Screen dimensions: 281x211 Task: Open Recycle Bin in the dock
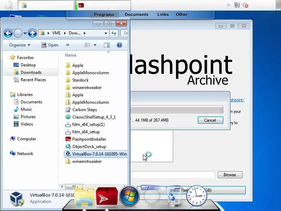click(174, 196)
